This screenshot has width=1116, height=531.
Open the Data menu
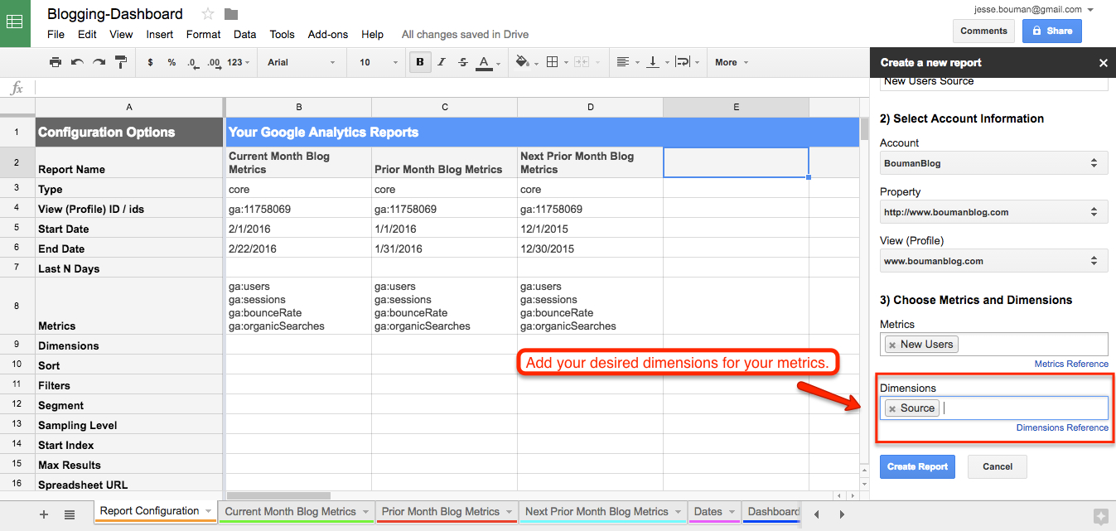[244, 35]
